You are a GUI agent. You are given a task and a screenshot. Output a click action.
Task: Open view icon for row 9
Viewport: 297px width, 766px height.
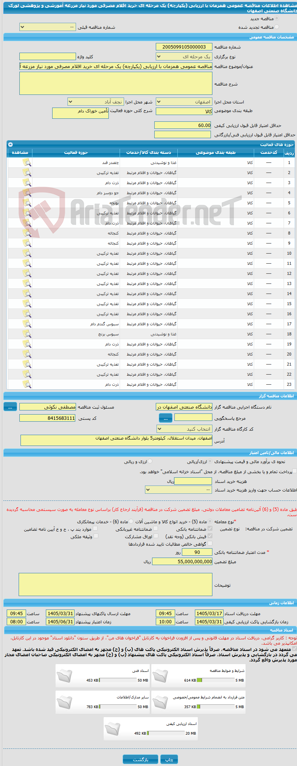pos(26,243)
